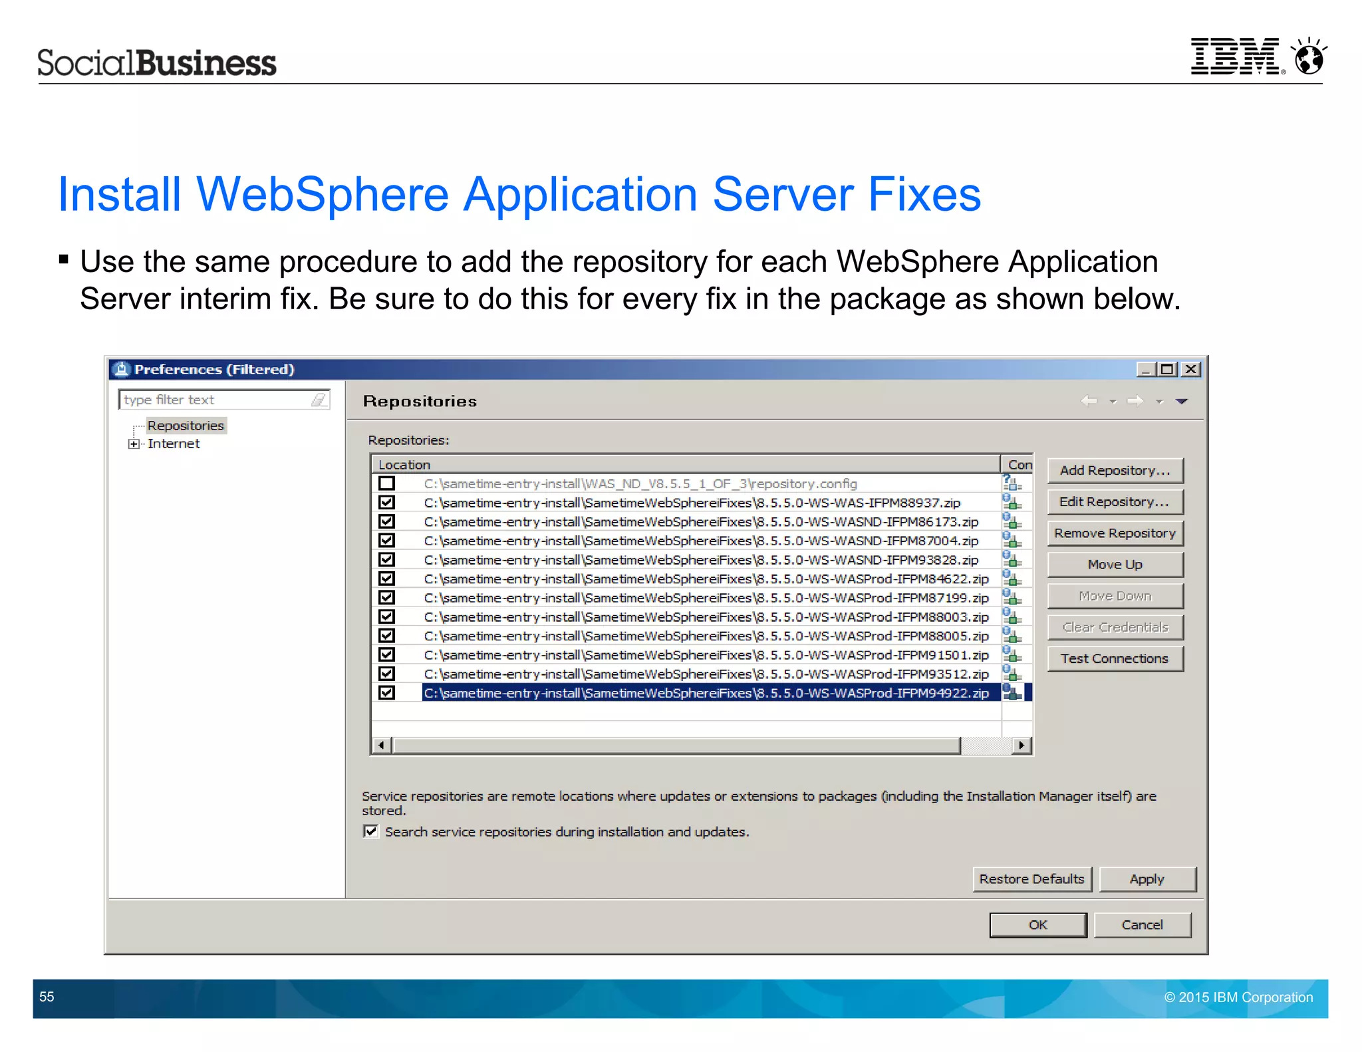
Task: Click the Con column header
Action: [x=1018, y=464]
